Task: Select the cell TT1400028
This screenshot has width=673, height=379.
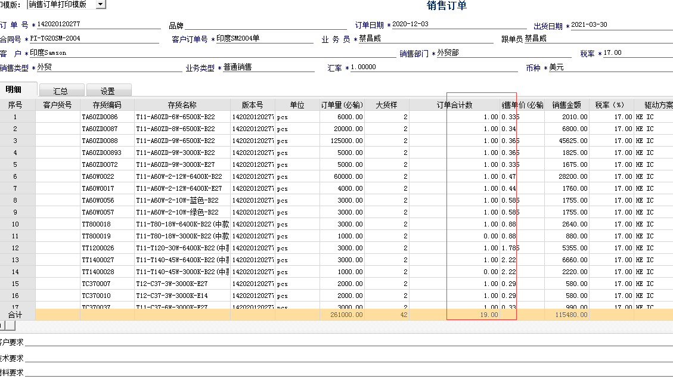Action: pos(107,272)
